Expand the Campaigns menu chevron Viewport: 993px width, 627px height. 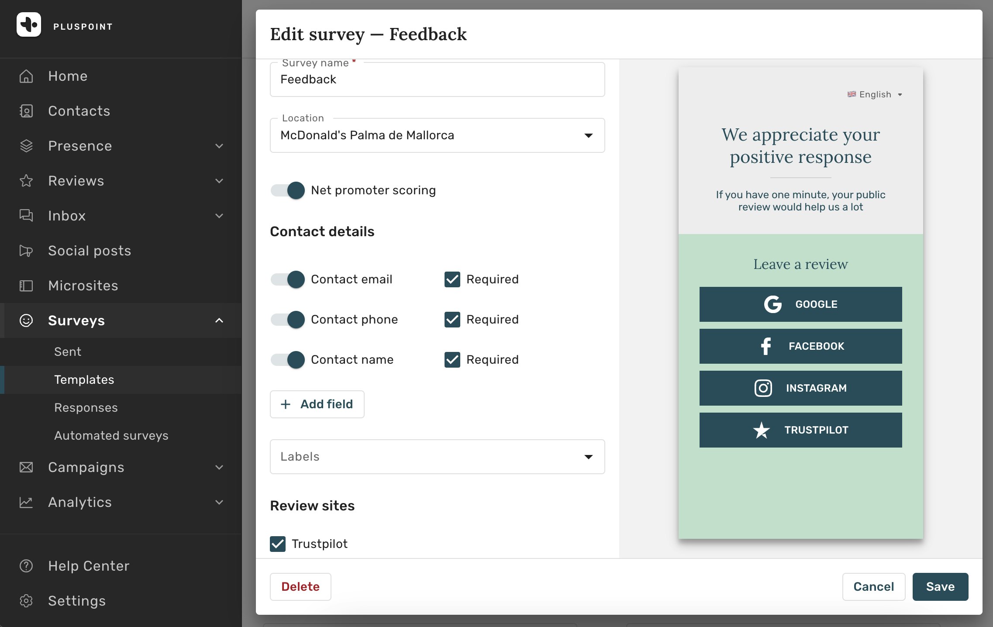219,467
